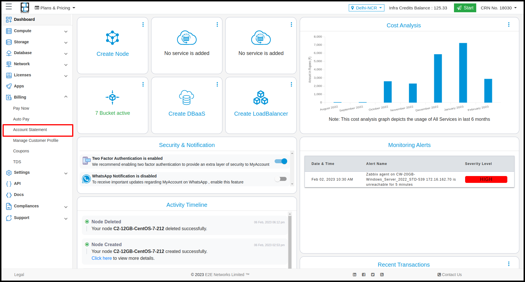
Task: Click the E2E Networks logo
Action: (x=25, y=8)
